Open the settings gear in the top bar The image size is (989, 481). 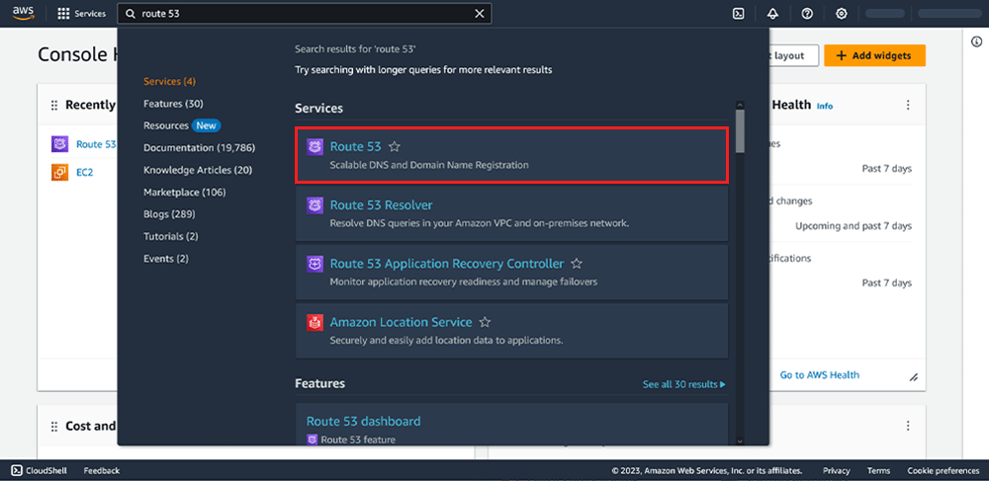[841, 13]
